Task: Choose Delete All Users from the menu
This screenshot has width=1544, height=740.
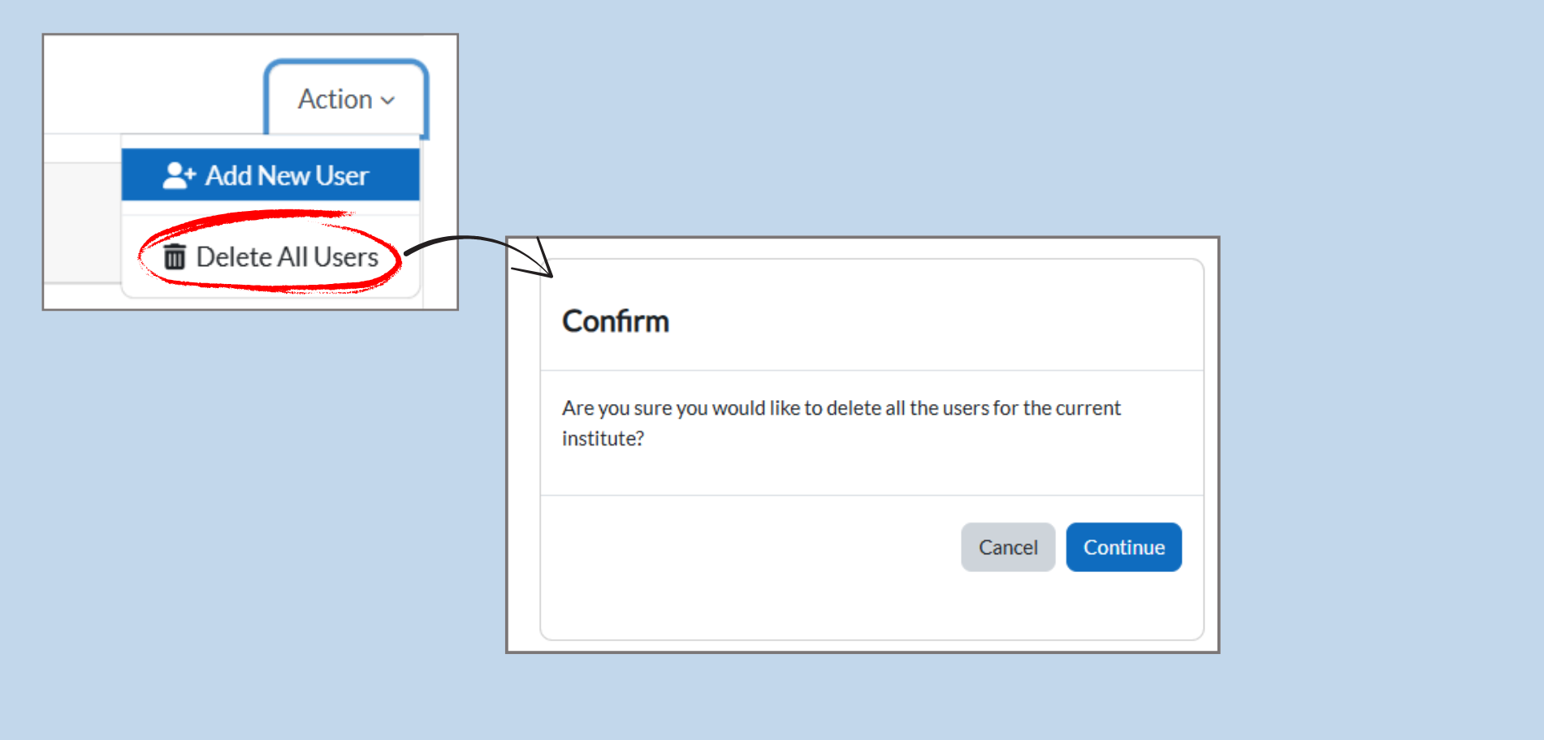Action: pyautogui.click(x=287, y=257)
